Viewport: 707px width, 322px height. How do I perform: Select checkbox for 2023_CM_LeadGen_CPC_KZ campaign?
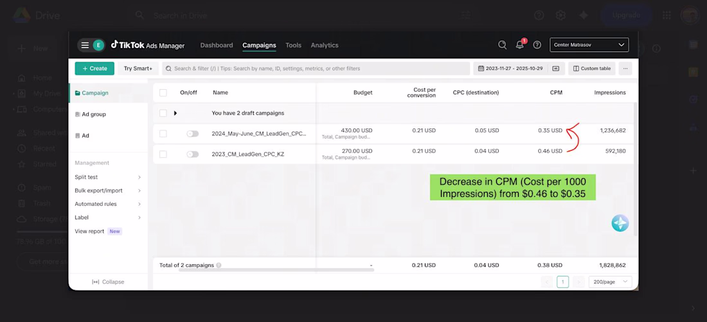(x=163, y=154)
